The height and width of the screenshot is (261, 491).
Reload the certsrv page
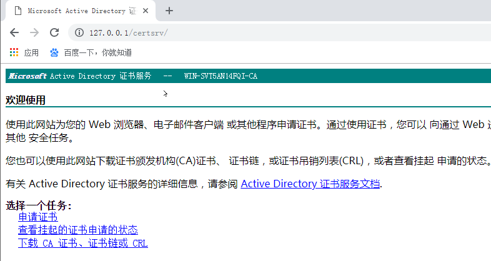54,32
